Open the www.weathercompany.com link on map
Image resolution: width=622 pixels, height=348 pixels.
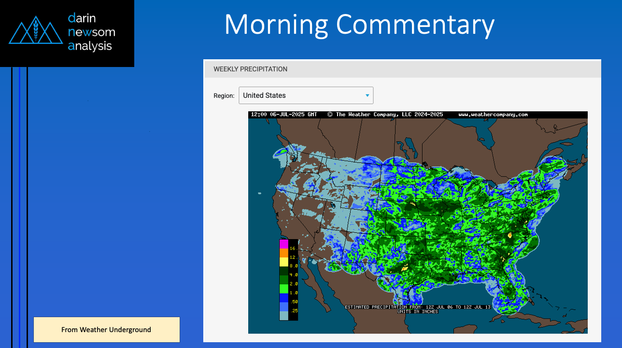(493, 115)
